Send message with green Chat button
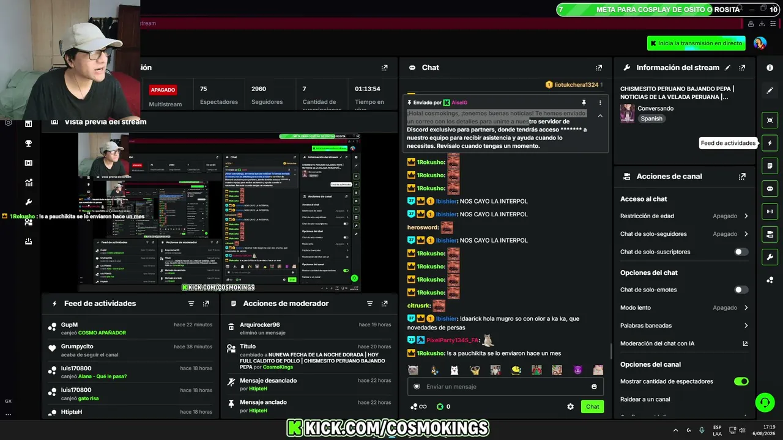Screen dimensions: 783x440 click(592, 407)
